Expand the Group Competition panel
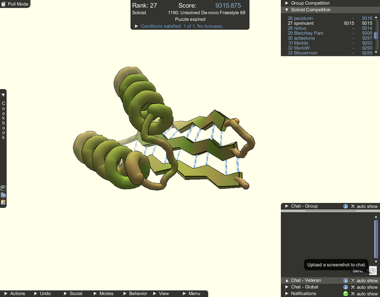This screenshot has width=380, height=297. 286,3
